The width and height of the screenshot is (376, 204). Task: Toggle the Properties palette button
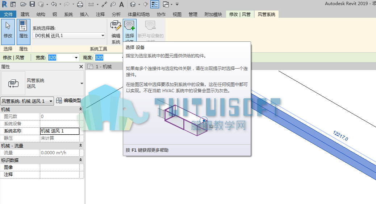point(24,32)
